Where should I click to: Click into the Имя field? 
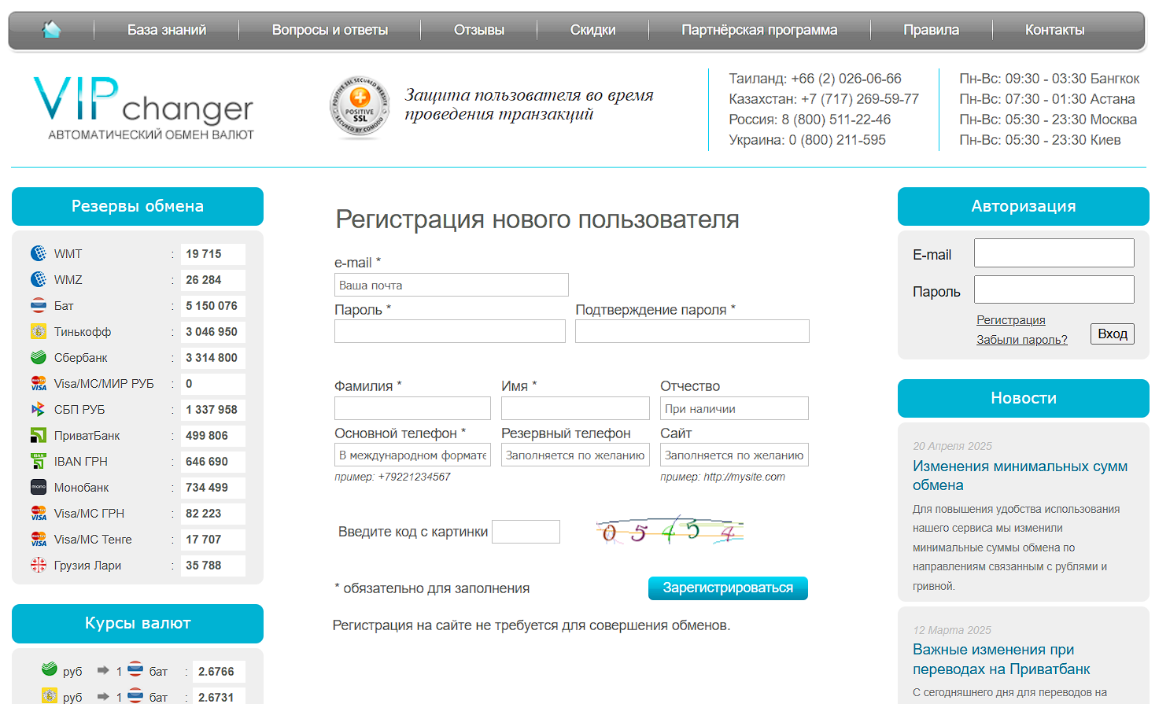point(575,408)
